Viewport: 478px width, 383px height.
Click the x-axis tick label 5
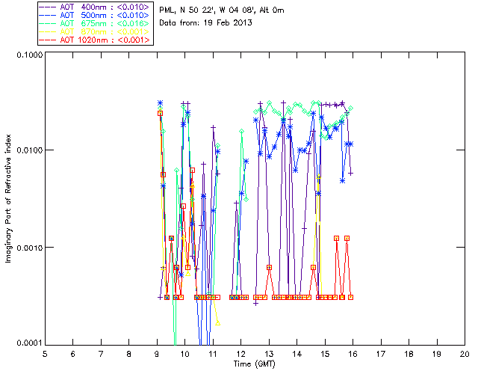45,354
